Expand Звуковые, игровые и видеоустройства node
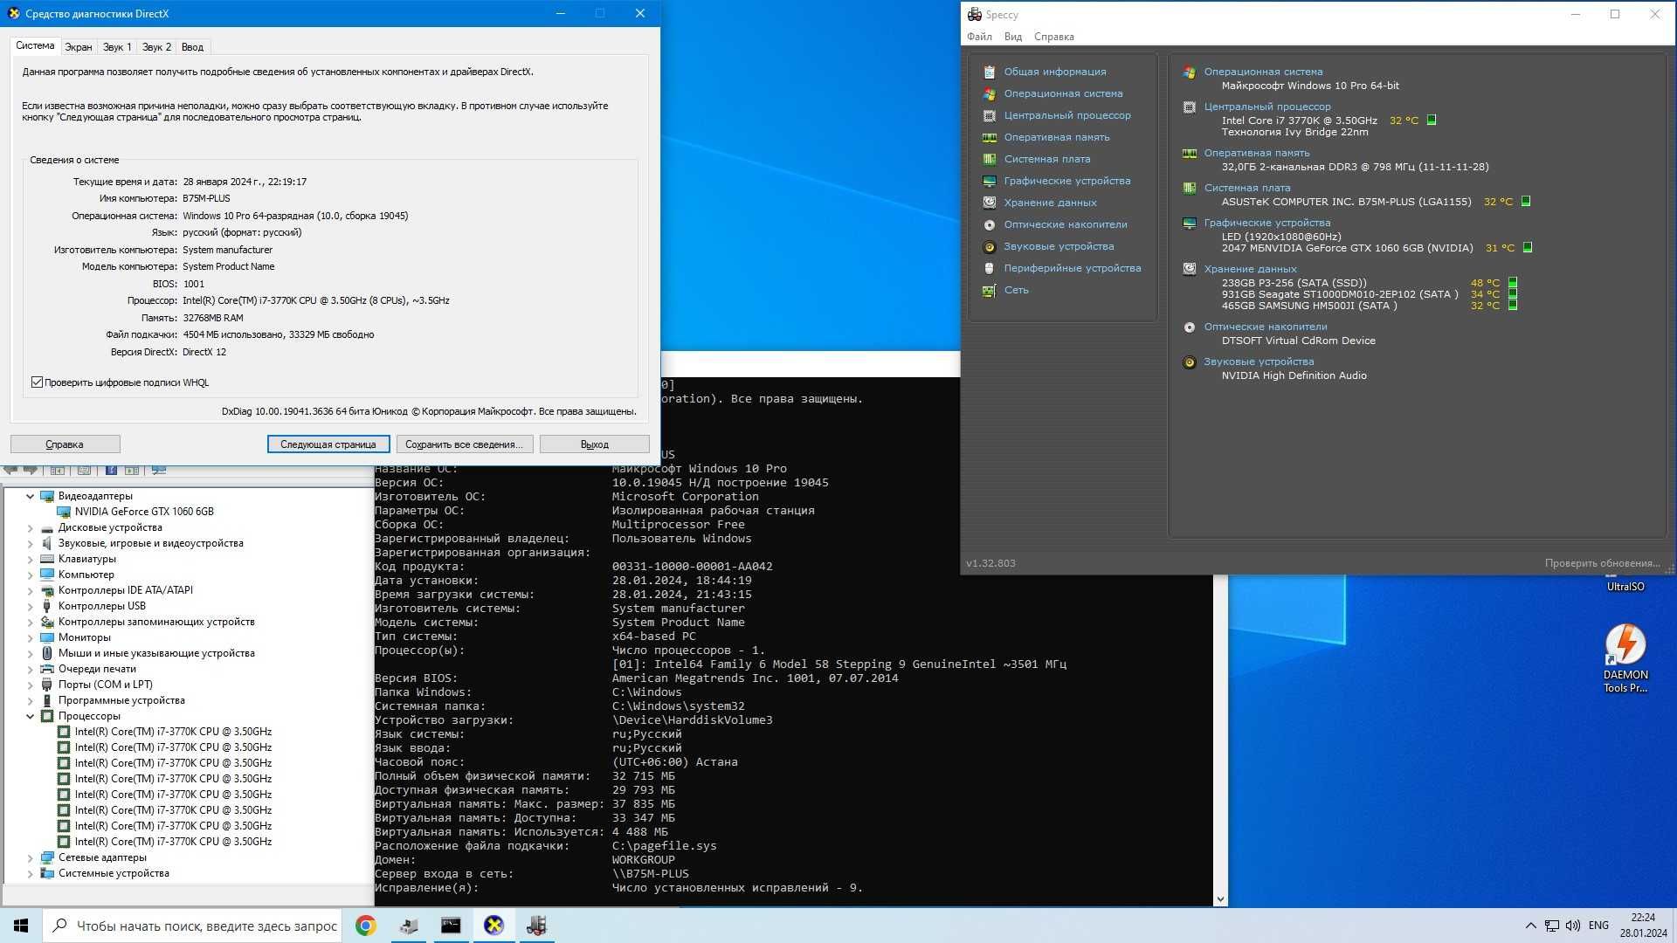 pyautogui.click(x=31, y=543)
